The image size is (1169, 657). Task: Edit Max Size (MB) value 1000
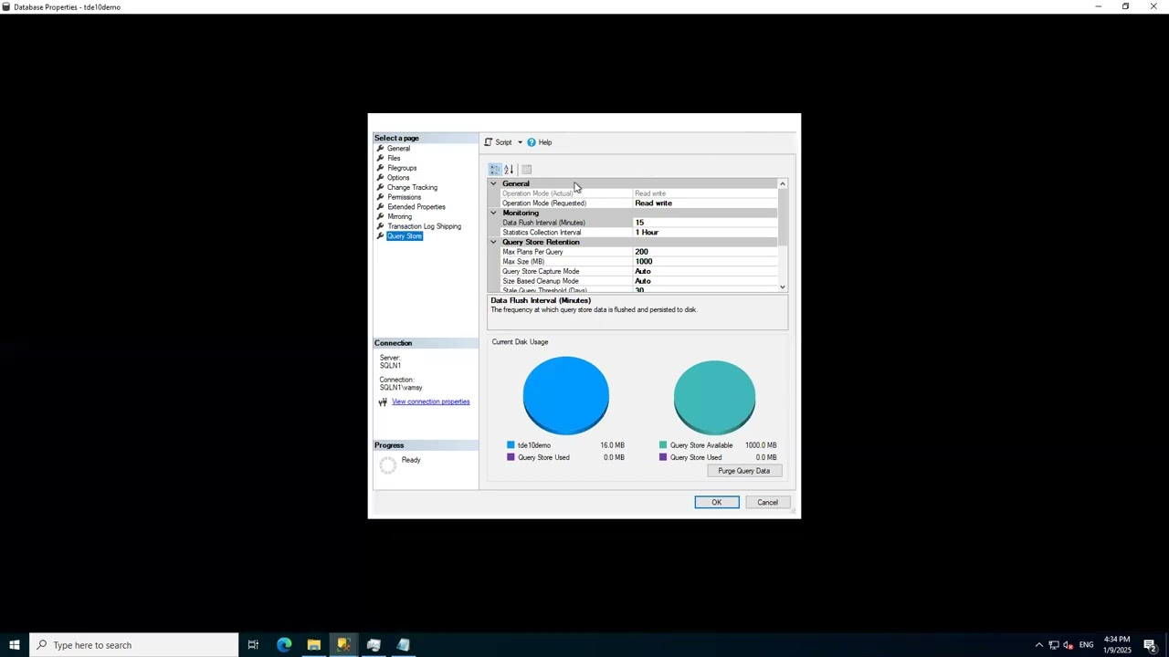704,262
